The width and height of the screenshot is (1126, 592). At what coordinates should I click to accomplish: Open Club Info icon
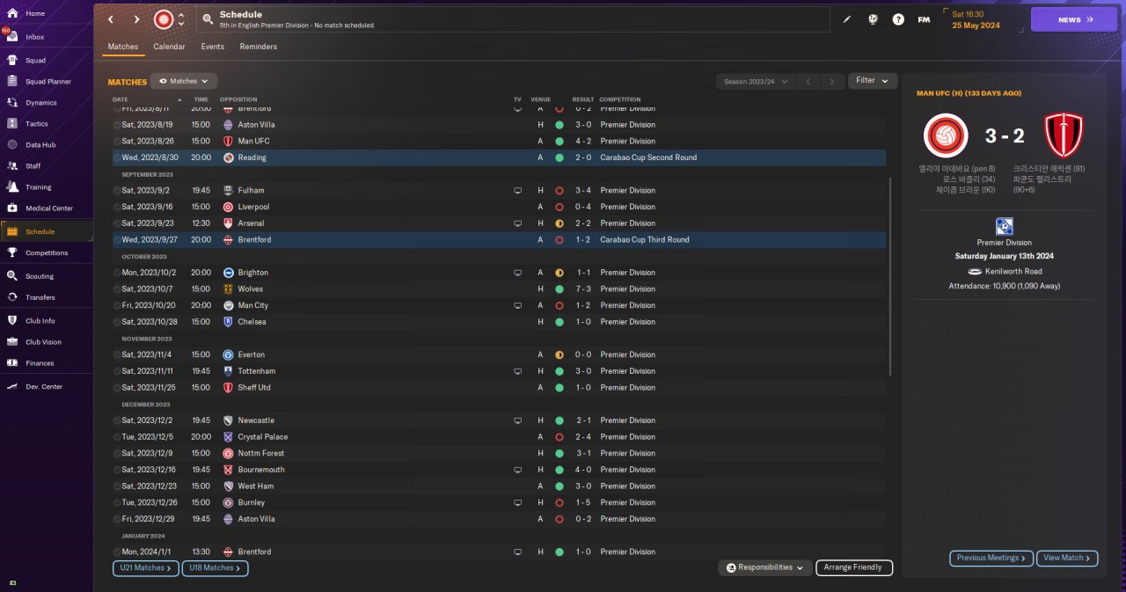point(12,321)
